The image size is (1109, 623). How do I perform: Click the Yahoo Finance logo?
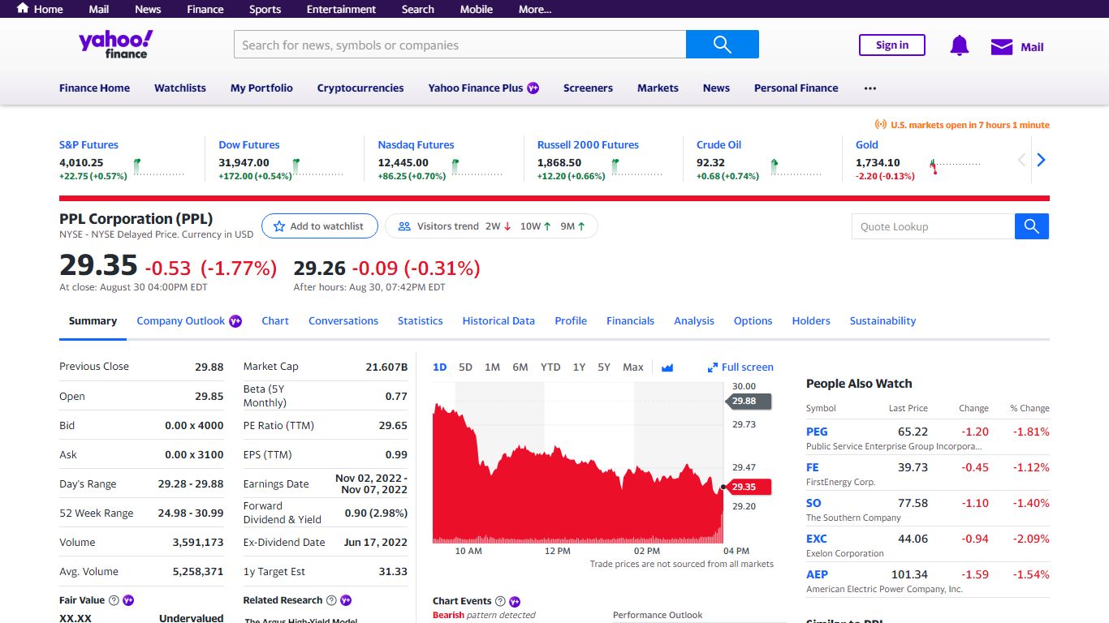(115, 45)
